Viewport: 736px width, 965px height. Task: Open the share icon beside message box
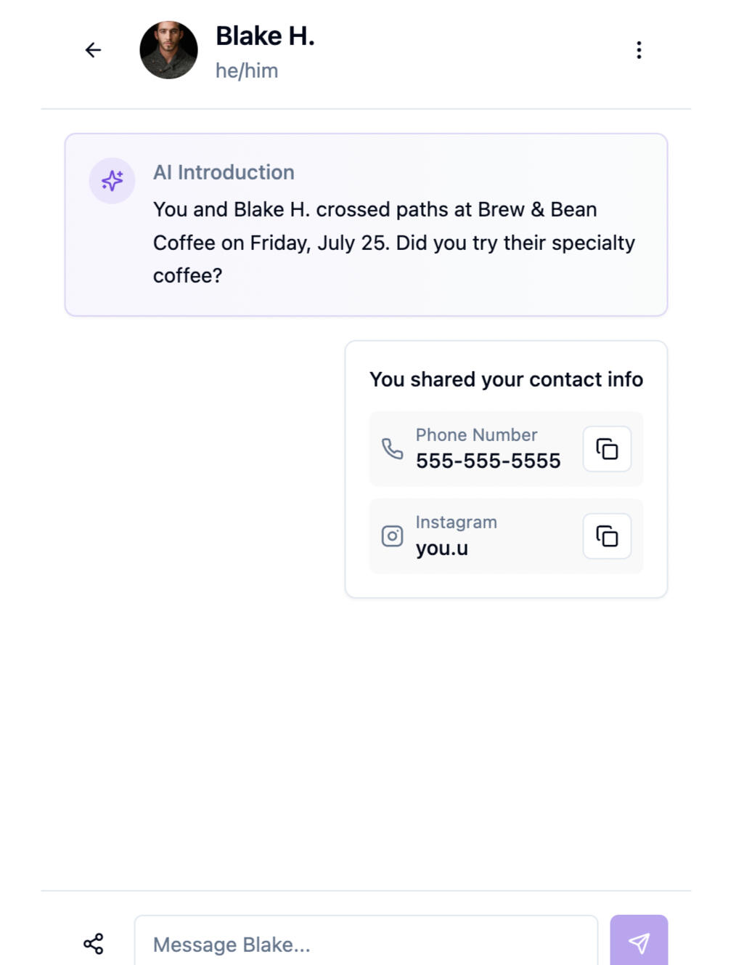coord(93,944)
